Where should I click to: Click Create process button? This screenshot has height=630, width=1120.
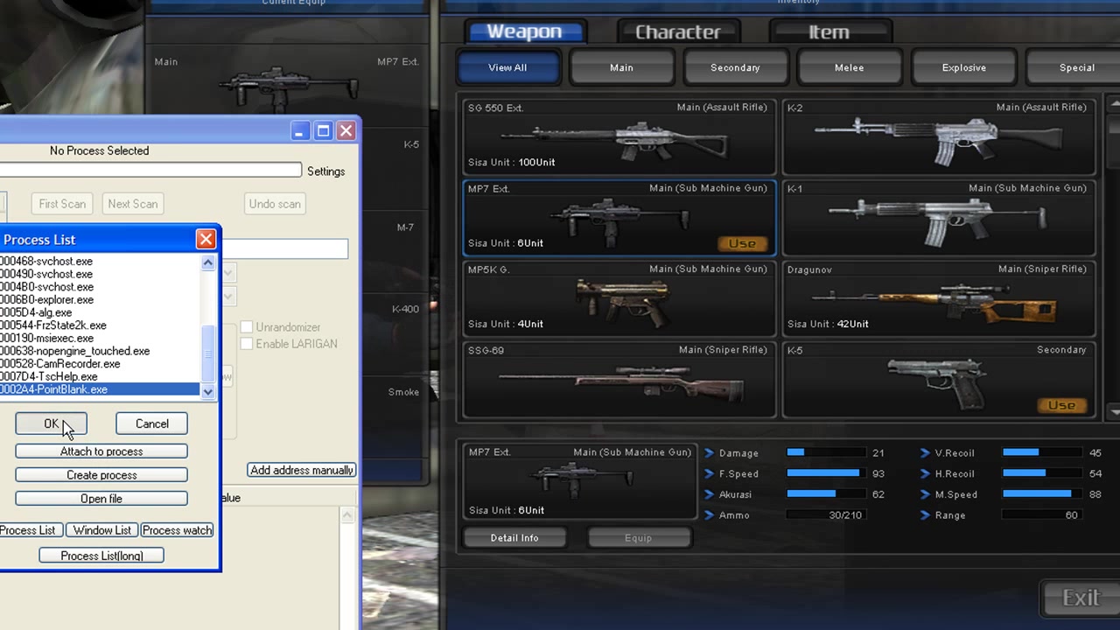pos(101,475)
